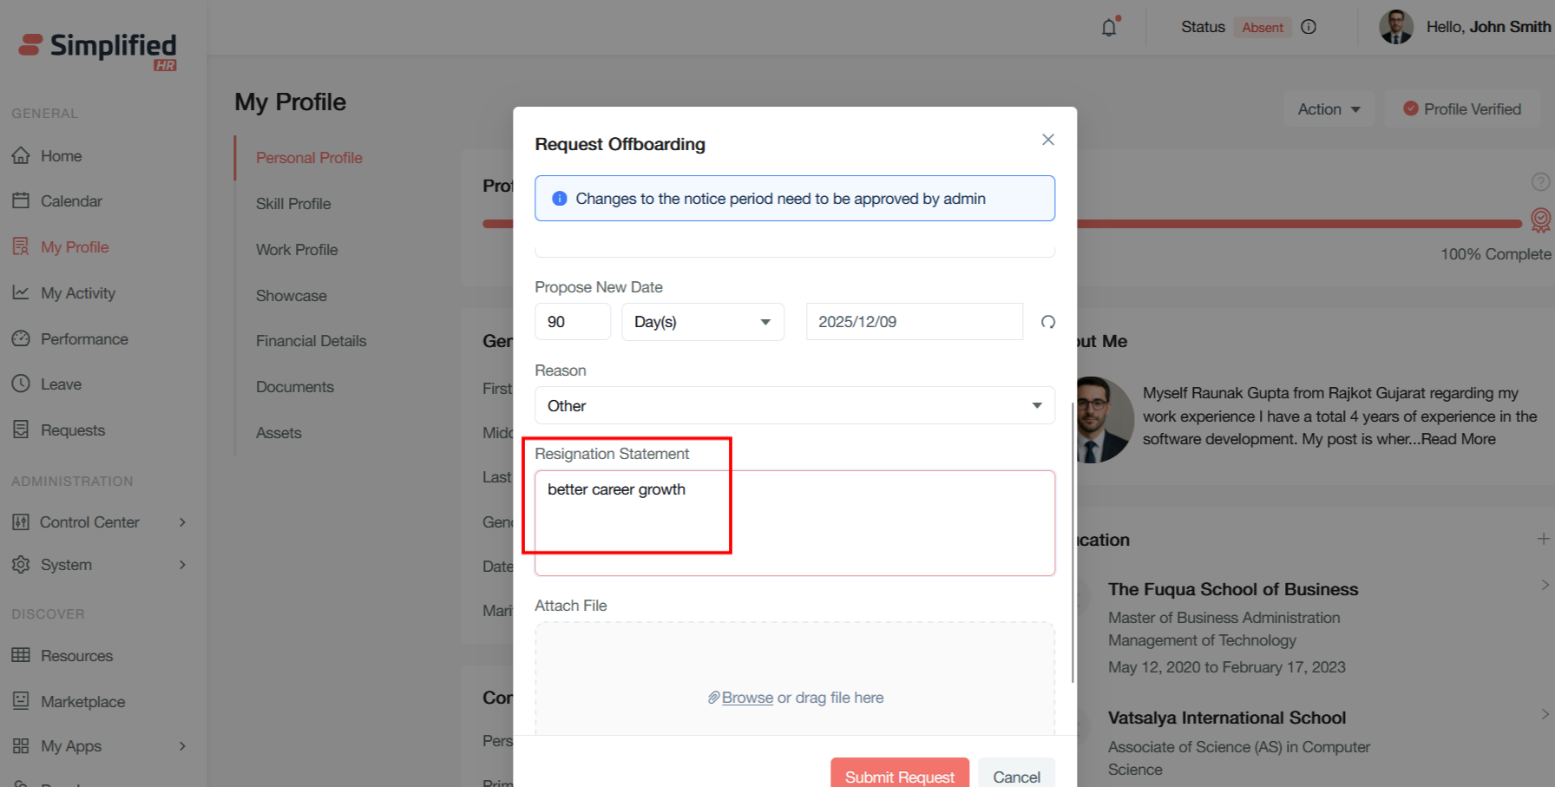
Task: Click the status info icon
Action: (1309, 27)
